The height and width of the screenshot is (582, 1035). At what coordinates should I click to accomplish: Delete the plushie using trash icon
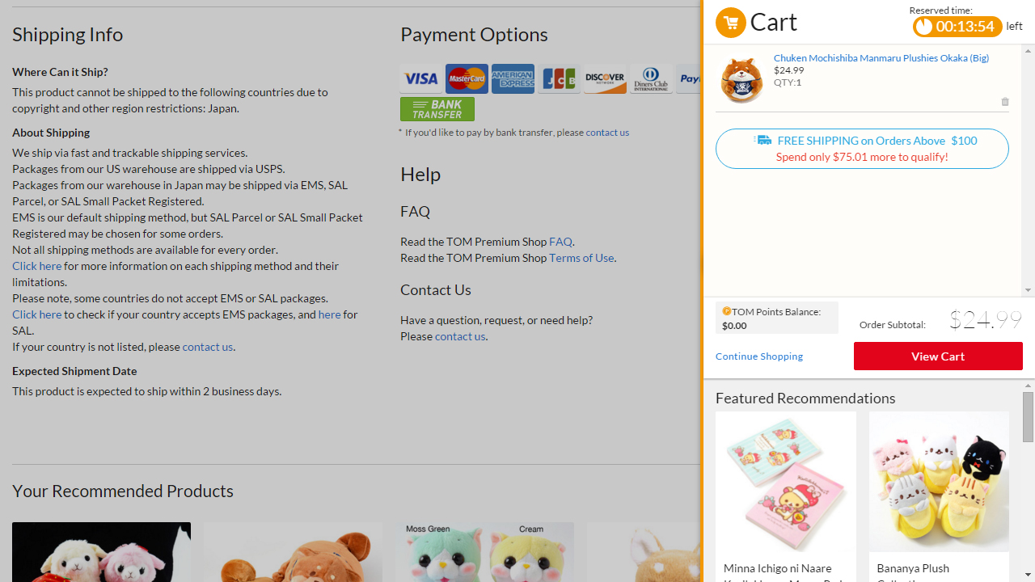tap(1005, 102)
